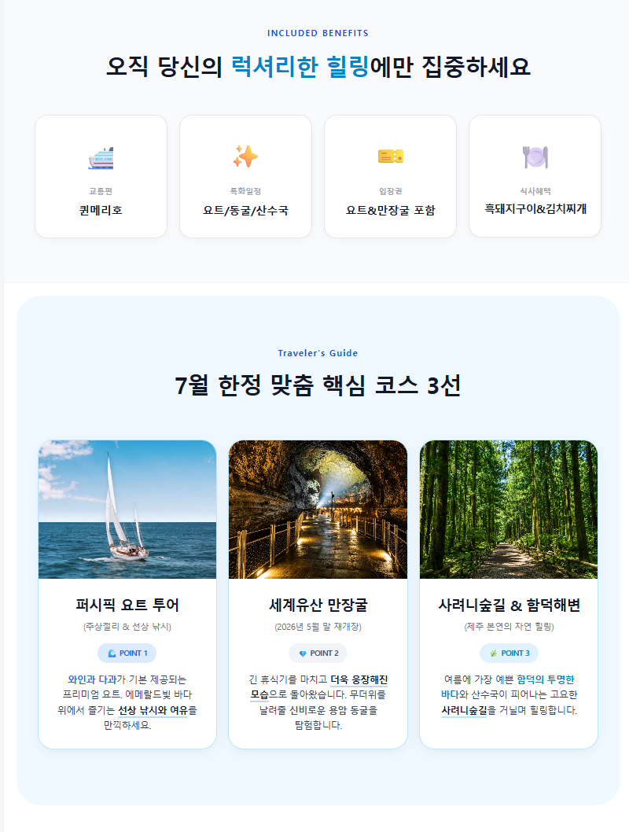Open the sailing yacht photo

click(127, 510)
